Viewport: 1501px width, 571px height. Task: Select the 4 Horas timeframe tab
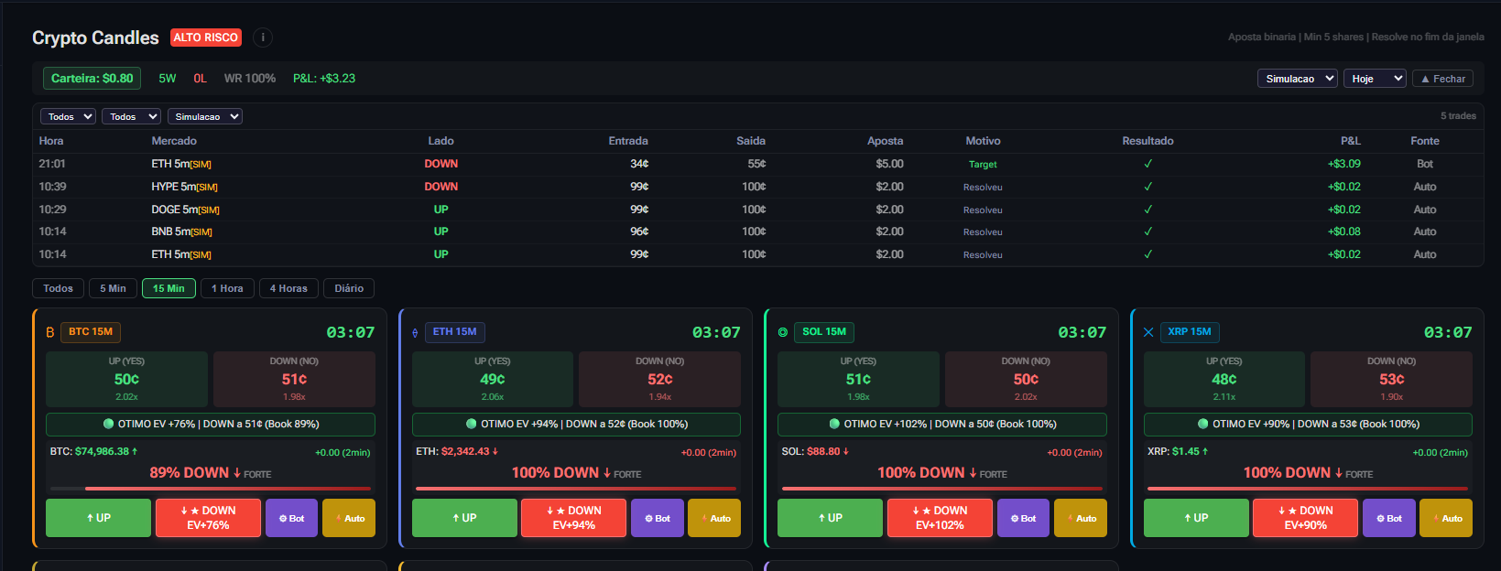pos(288,288)
